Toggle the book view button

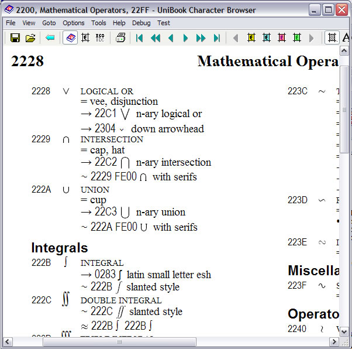click(70, 38)
